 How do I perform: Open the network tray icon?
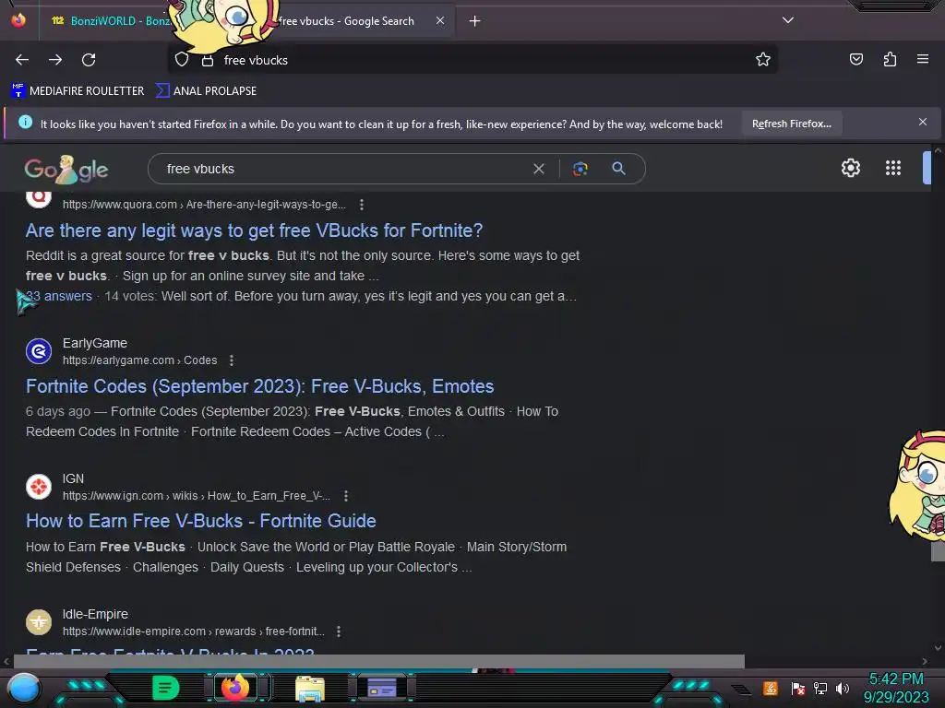click(x=820, y=688)
